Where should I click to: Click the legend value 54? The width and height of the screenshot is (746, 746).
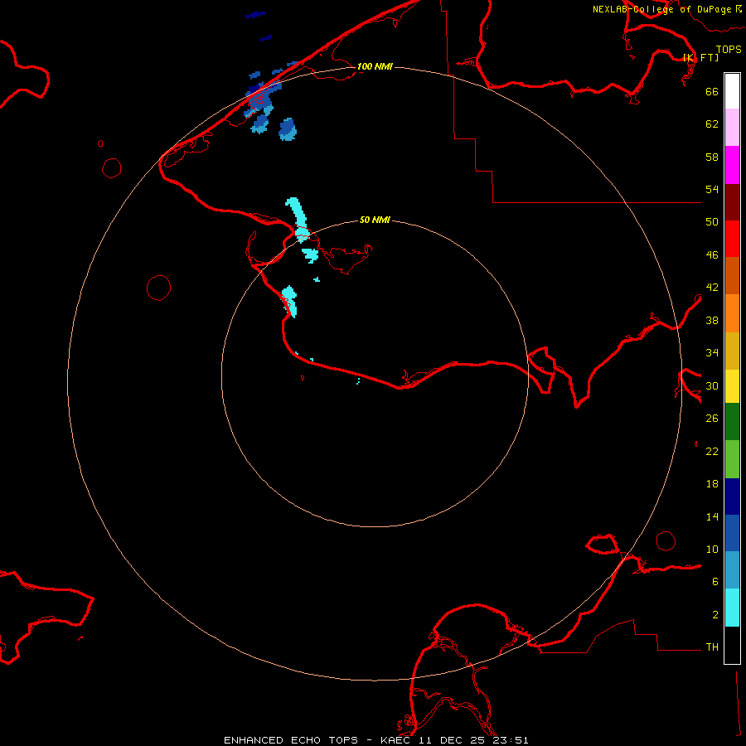click(x=712, y=189)
